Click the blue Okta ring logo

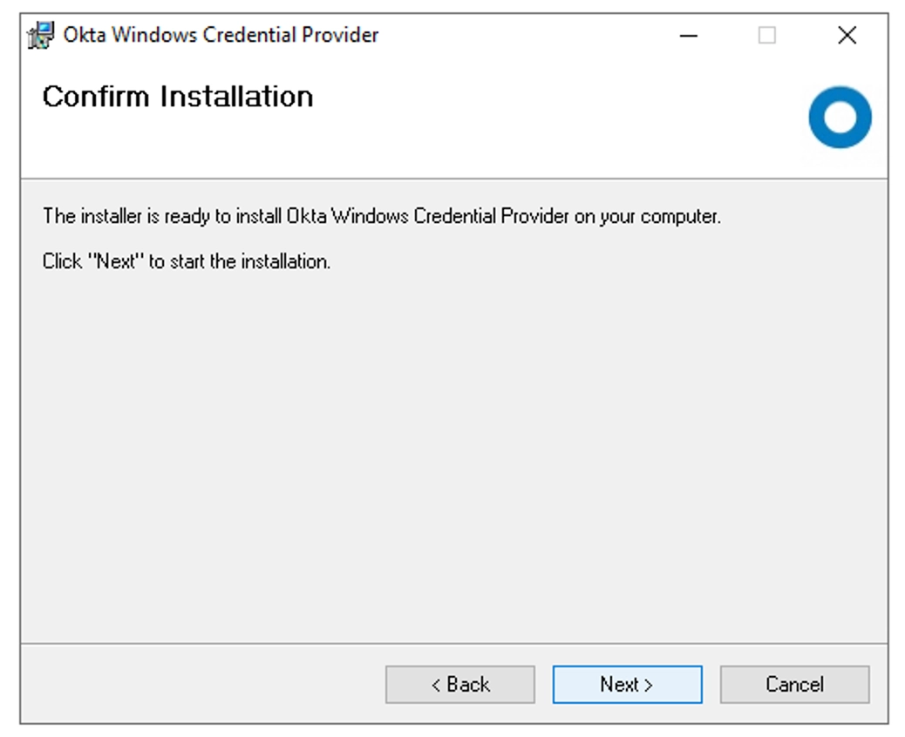point(840,117)
